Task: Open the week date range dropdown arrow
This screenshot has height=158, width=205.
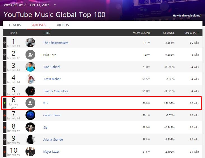Action: tap(55, 5)
